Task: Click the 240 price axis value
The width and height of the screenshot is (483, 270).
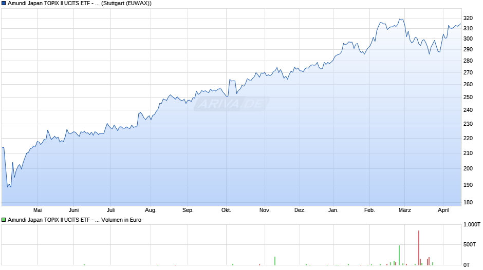Action: point(468,110)
